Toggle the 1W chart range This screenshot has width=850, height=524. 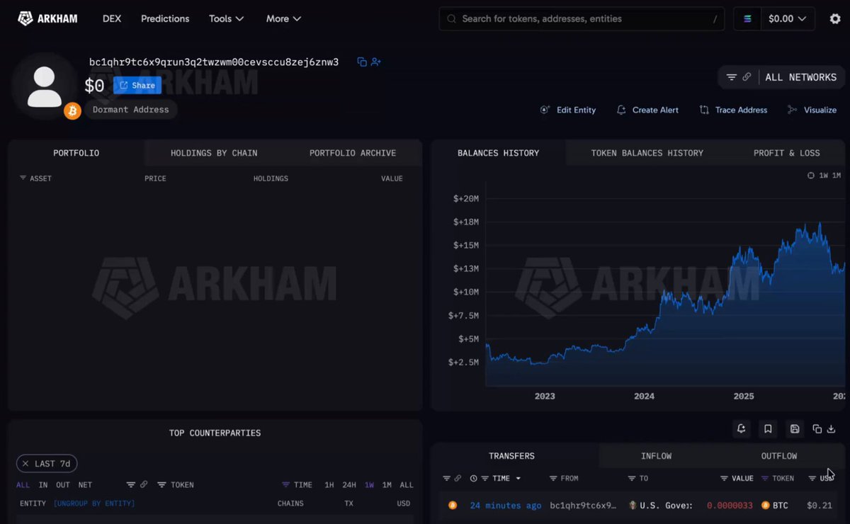pyautogui.click(x=824, y=176)
